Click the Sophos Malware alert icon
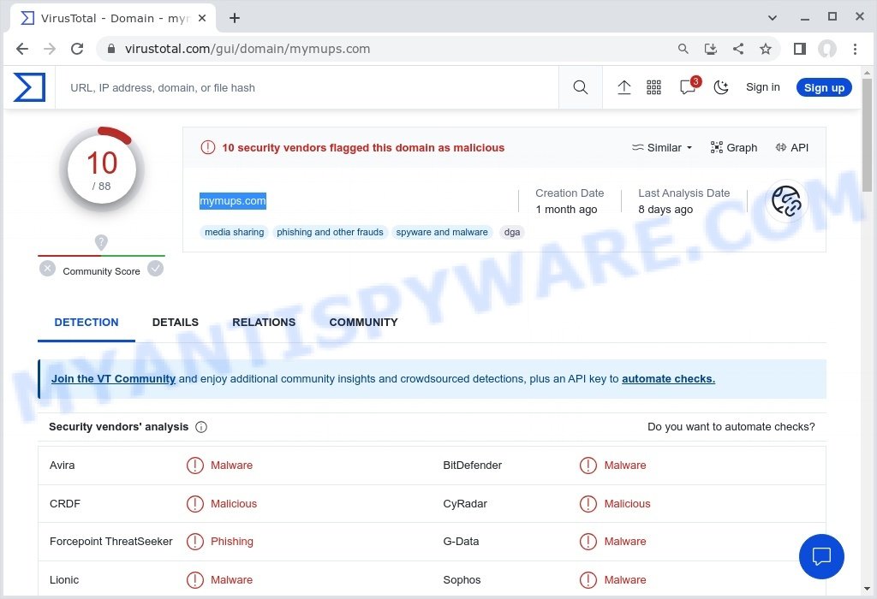 [588, 580]
